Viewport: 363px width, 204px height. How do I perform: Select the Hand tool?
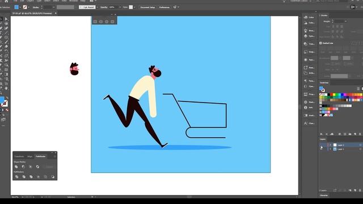[6, 88]
